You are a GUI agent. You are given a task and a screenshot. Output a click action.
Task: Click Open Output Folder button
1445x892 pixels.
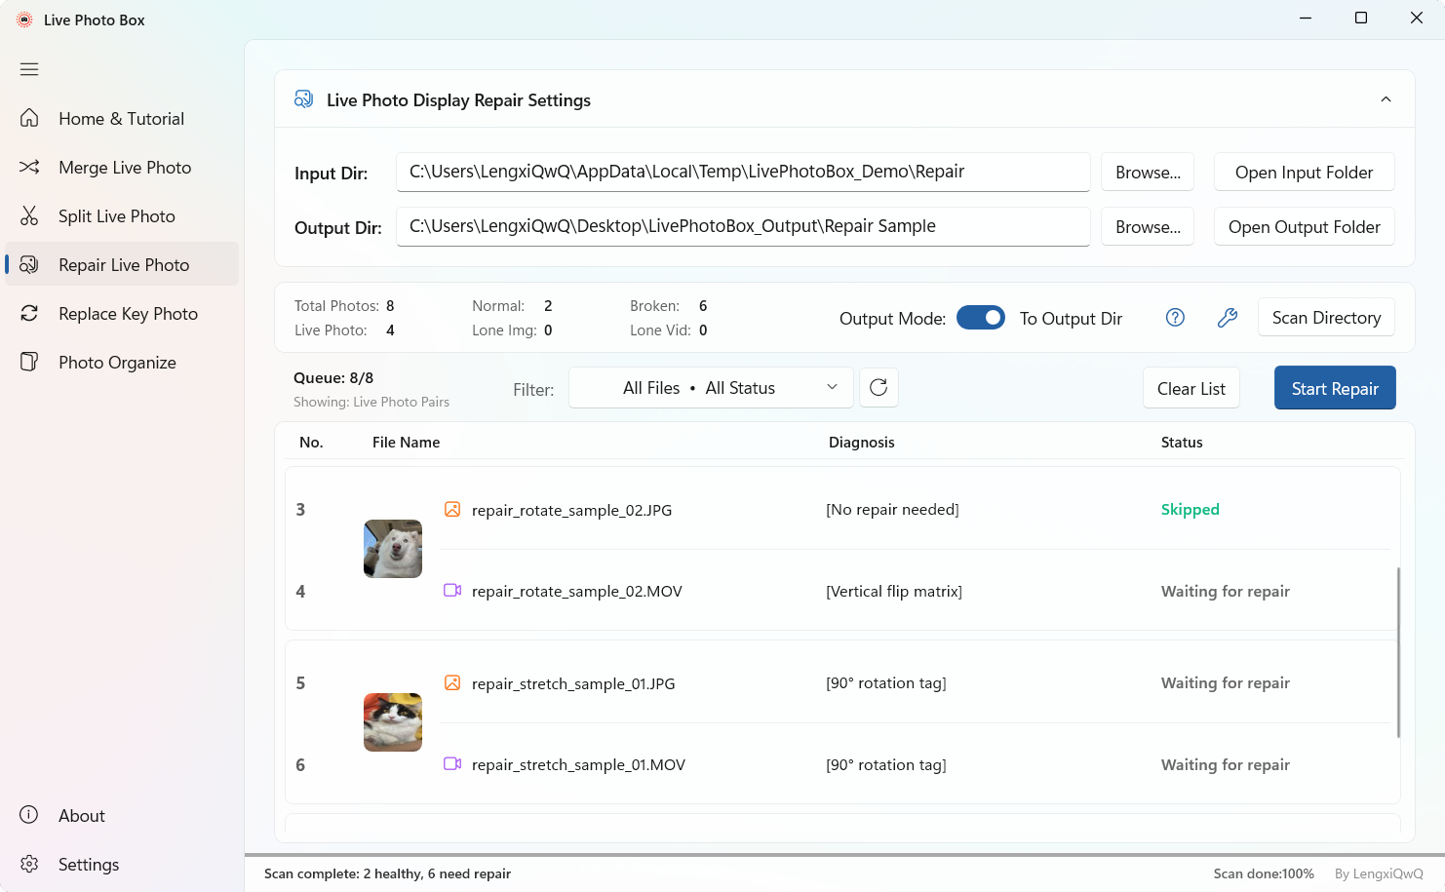coord(1304,226)
